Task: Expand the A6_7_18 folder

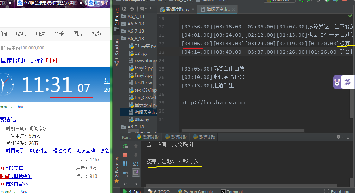Action: click(133, 31)
